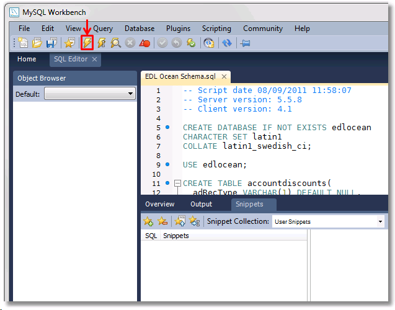
Task: Open the Default schema dropdown
Action: (x=90, y=94)
